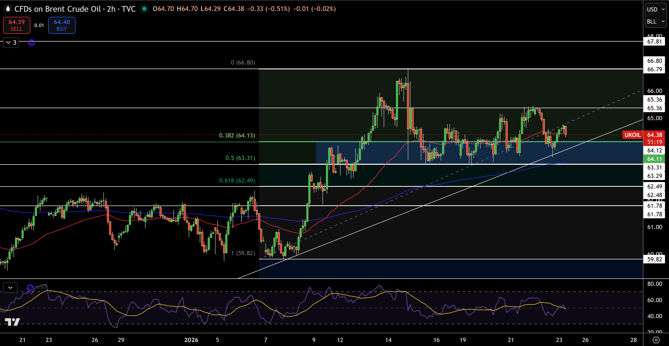
Task: Select the 0.382 (64.13) Fibonacci label
Action: (237, 135)
